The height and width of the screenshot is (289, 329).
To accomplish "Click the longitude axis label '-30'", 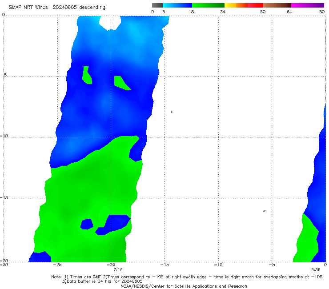I will 4,265.
